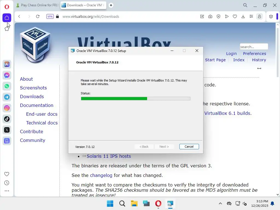Viewport: 280px width, 210px height.
Task: Open the Preferences link
Action: [255, 54]
